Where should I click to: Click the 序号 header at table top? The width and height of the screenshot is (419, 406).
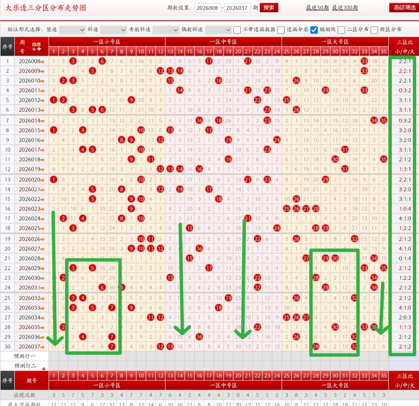(7, 47)
